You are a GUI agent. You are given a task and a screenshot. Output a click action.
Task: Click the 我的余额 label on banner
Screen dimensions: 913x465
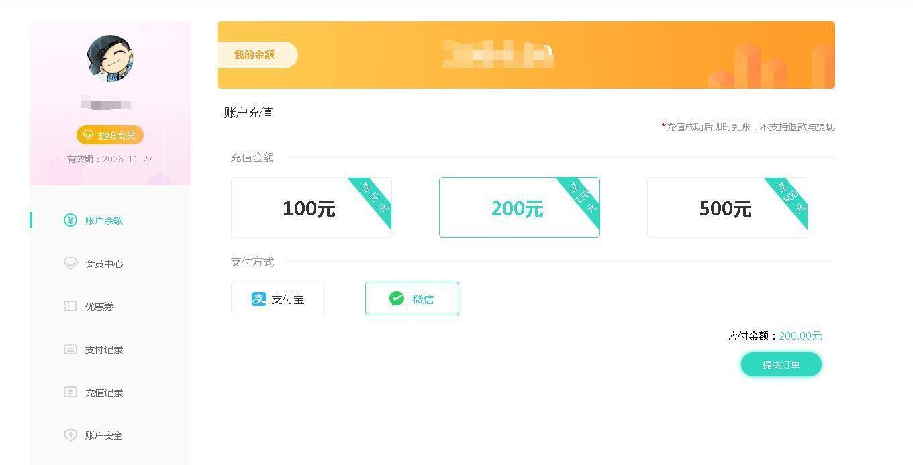(x=254, y=55)
